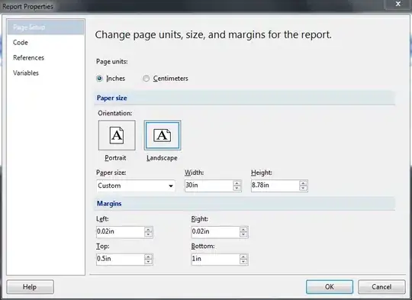Viewport: 412px width, 300px height.
Task: Decrease Bottom margin with the down arrow
Action: (244, 262)
